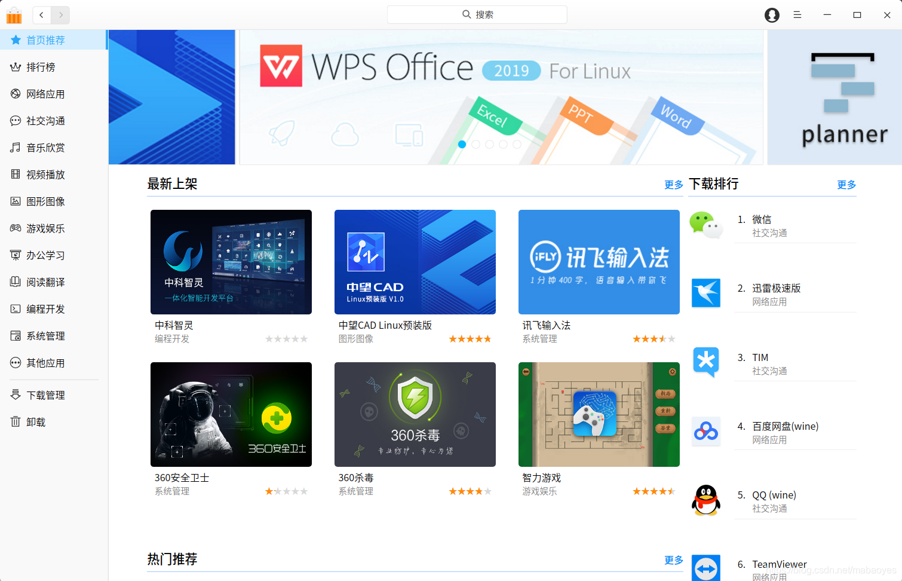Open the 智力游戏 app thumbnail
The height and width of the screenshot is (581, 902).
pyautogui.click(x=599, y=414)
